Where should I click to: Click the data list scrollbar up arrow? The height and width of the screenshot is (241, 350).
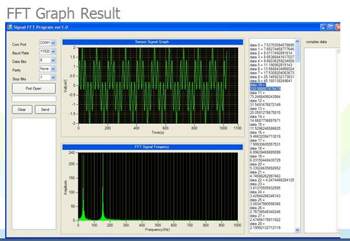[297, 41]
